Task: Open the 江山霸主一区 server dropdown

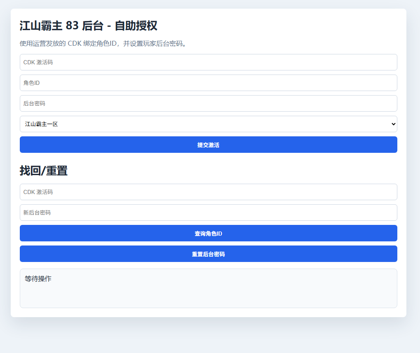Action: 209,124
